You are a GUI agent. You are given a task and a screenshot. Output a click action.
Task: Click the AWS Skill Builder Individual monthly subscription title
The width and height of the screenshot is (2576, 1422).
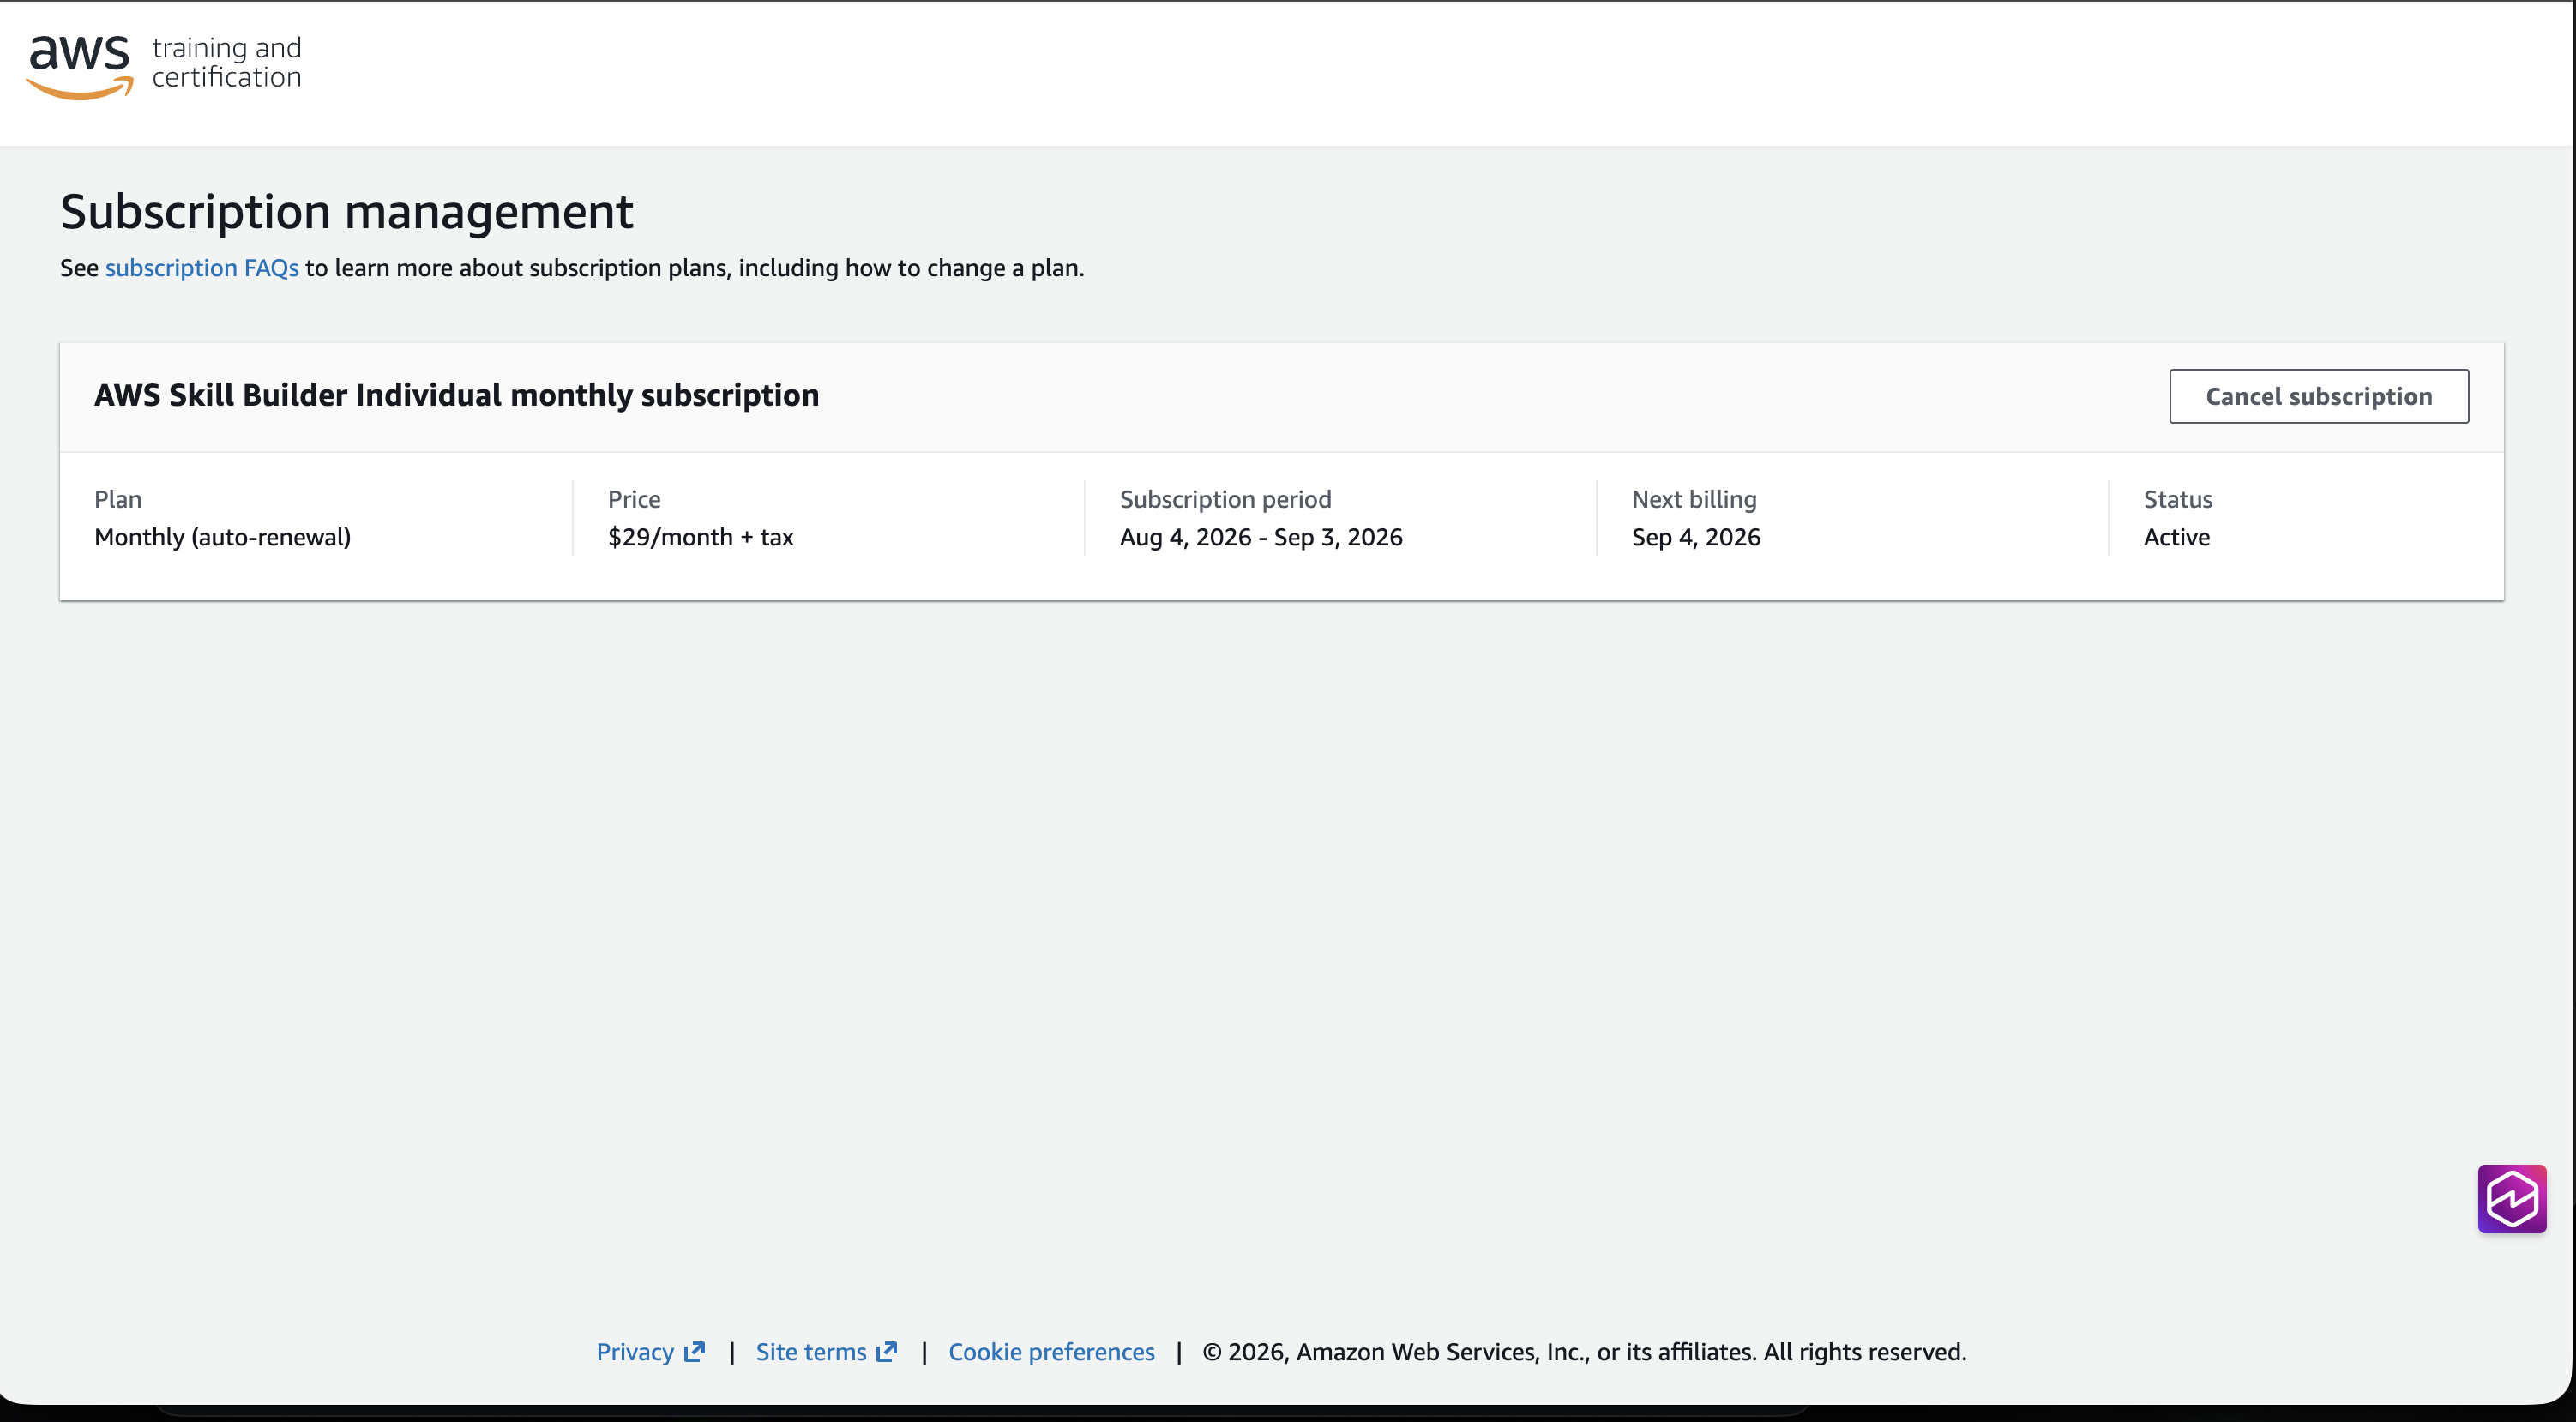[457, 395]
